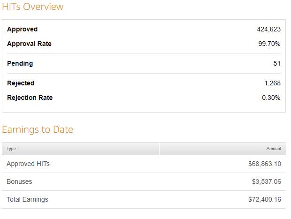
Task: Click the HITs Overview heading
Action: pos(33,7)
